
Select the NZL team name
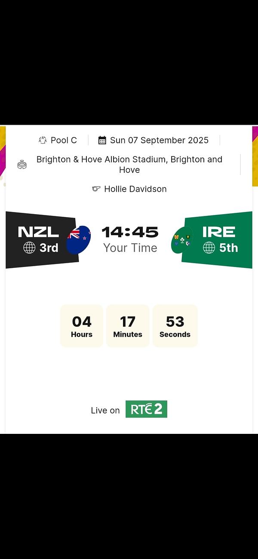38,232
